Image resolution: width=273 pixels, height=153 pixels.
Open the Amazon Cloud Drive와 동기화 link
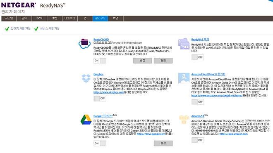[208, 74]
